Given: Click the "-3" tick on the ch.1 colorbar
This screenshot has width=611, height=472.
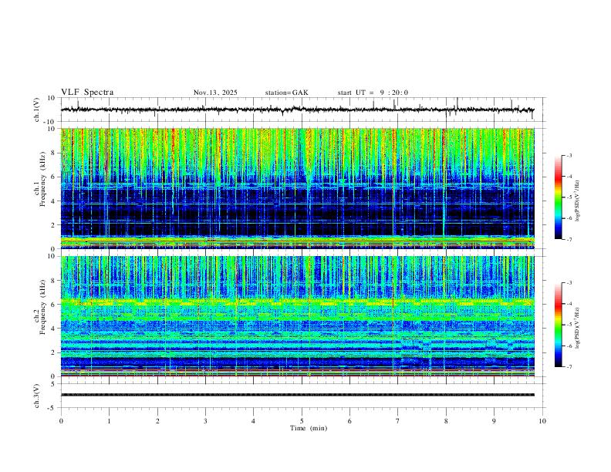Looking at the screenshot, I should tap(569, 155).
